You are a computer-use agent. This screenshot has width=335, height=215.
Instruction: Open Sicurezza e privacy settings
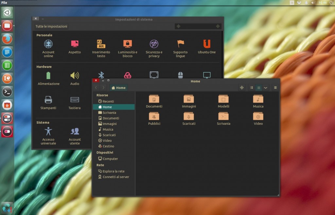154,44
